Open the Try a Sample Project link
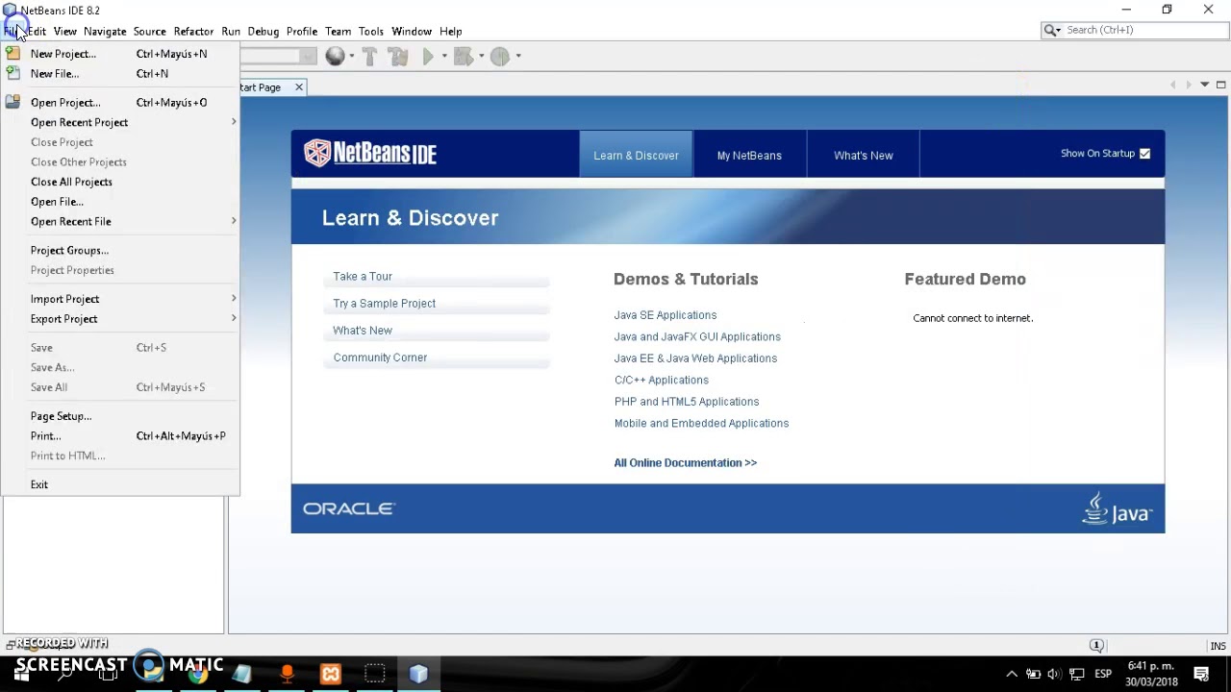 385,304
